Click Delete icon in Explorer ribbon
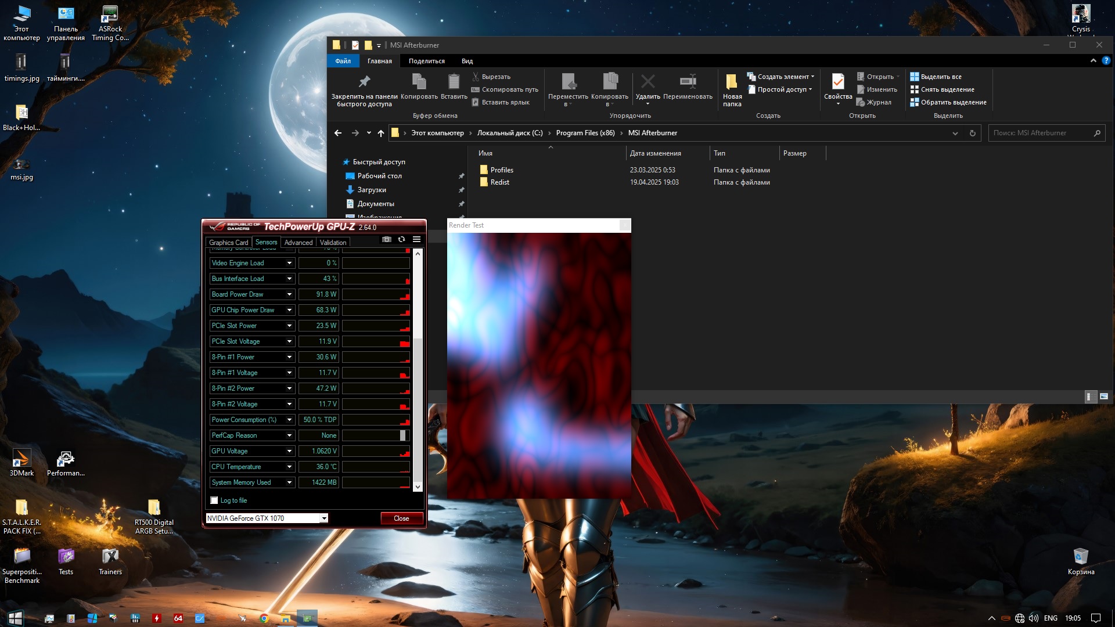 click(x=648, y=81)
